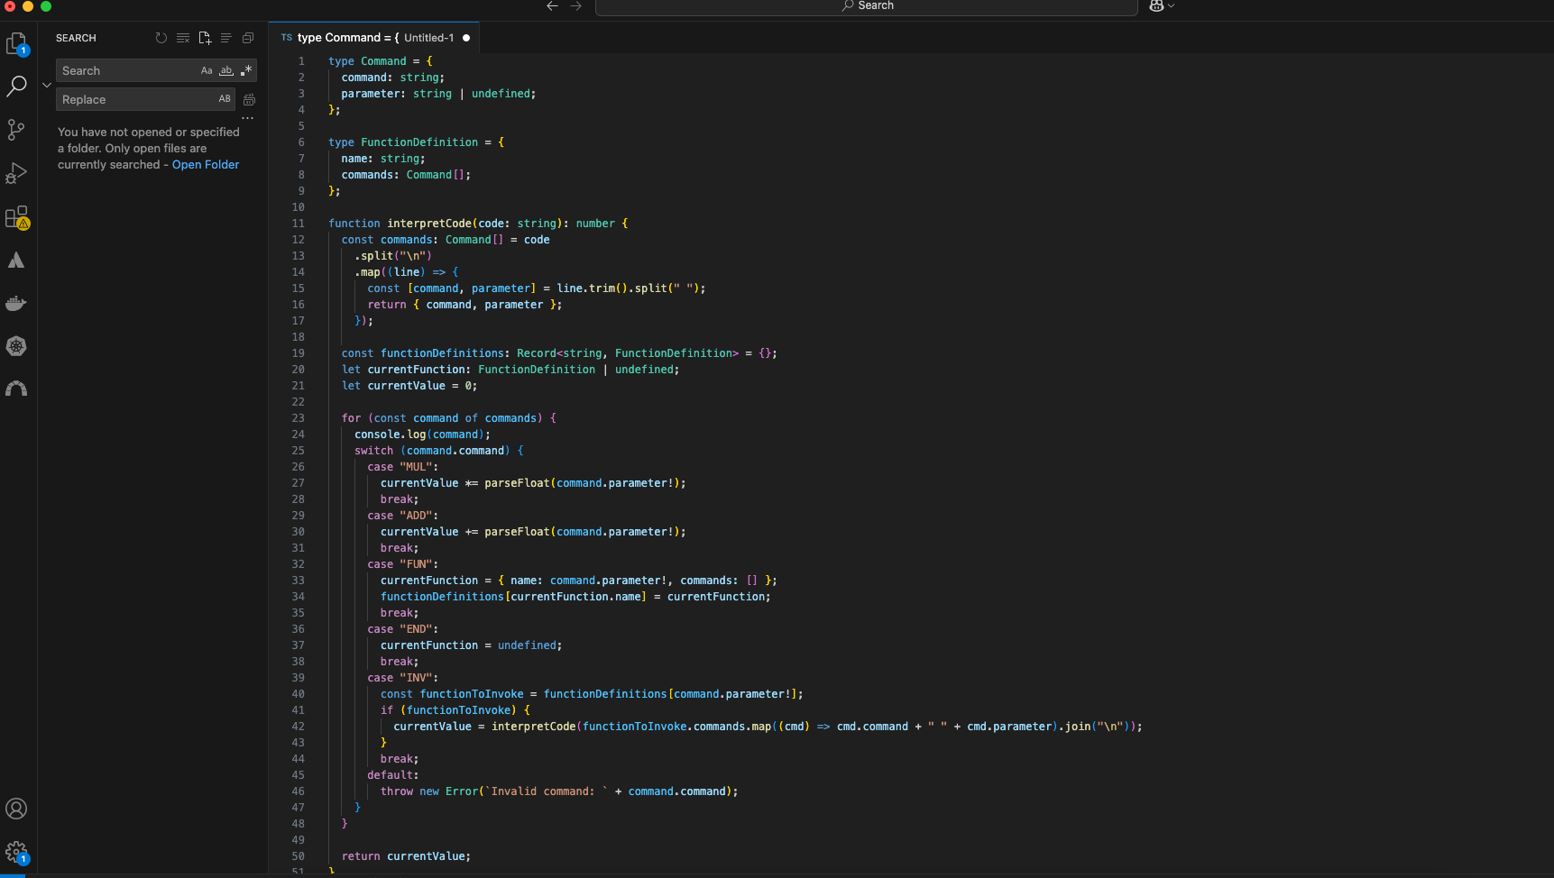The height and width of the screenshot is (878, 1554).
Task: Open the Azure view in activity bar
Action: [x=17, y=261]
